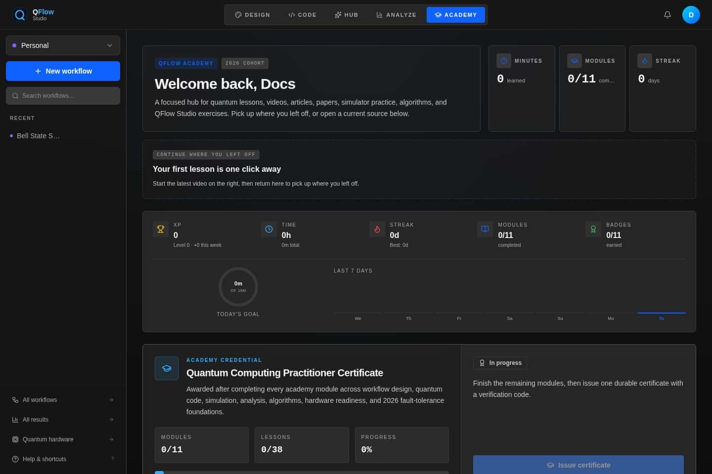Click the Continue where you left off tag
This screenshot has width=712, height=474.
coord(206,155)
